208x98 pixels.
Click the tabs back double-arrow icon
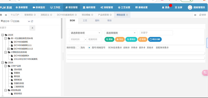coord(6,15)
